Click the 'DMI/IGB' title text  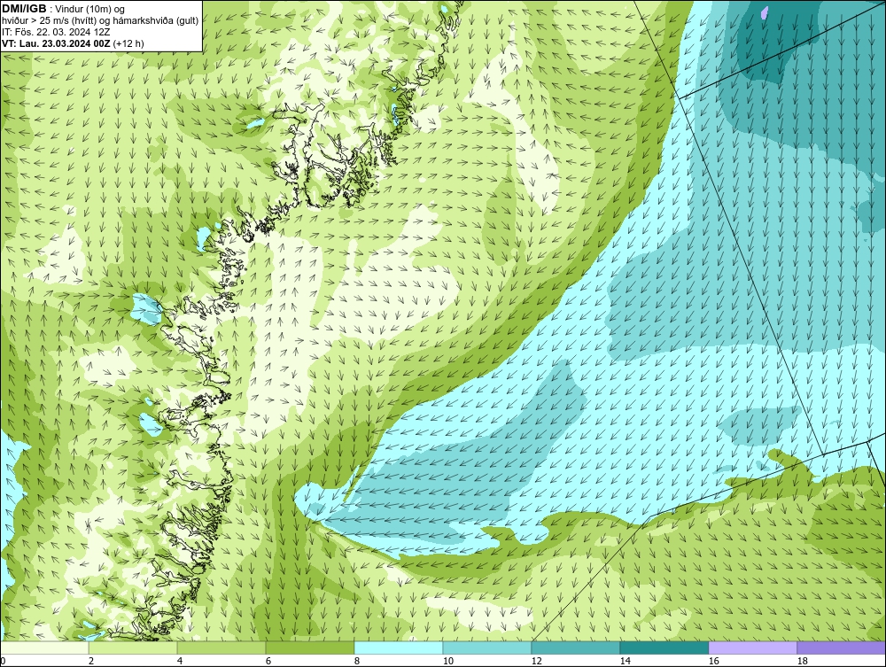pyautogui.click(x=24, y=9)
